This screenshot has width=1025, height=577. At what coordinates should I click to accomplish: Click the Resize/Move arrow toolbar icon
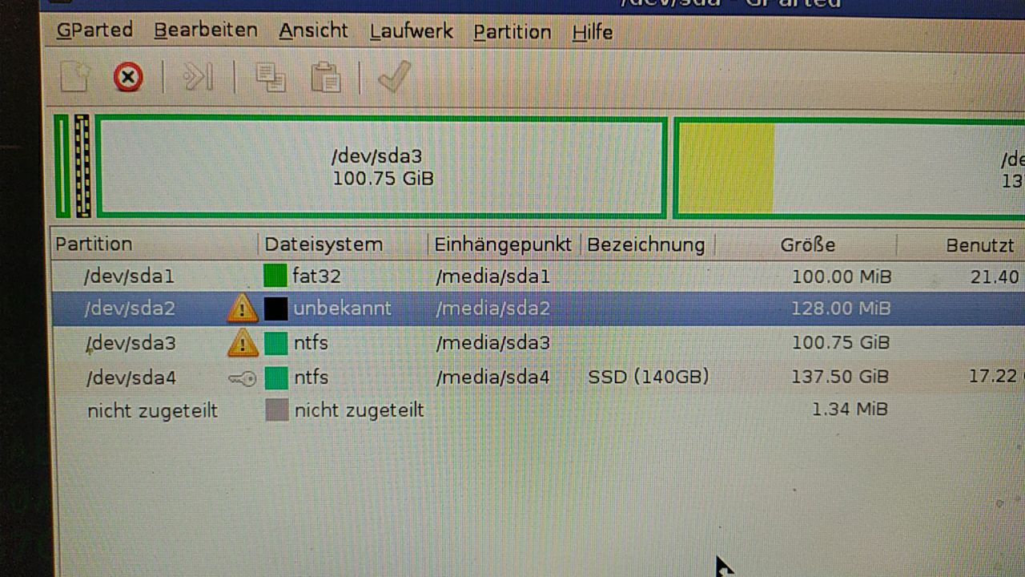[198, 78]
